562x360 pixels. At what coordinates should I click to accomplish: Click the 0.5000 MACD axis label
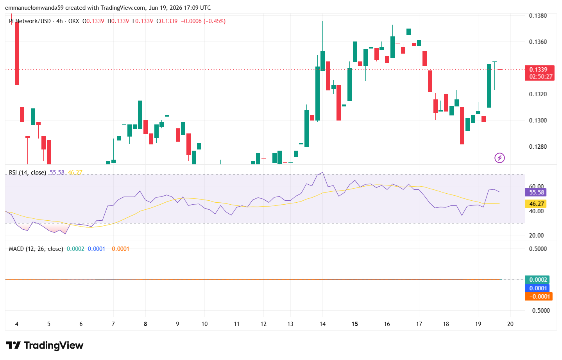[x=538, y=249]
